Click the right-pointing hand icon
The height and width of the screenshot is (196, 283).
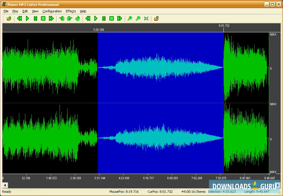pyautogui.click(x=70, y=19)
